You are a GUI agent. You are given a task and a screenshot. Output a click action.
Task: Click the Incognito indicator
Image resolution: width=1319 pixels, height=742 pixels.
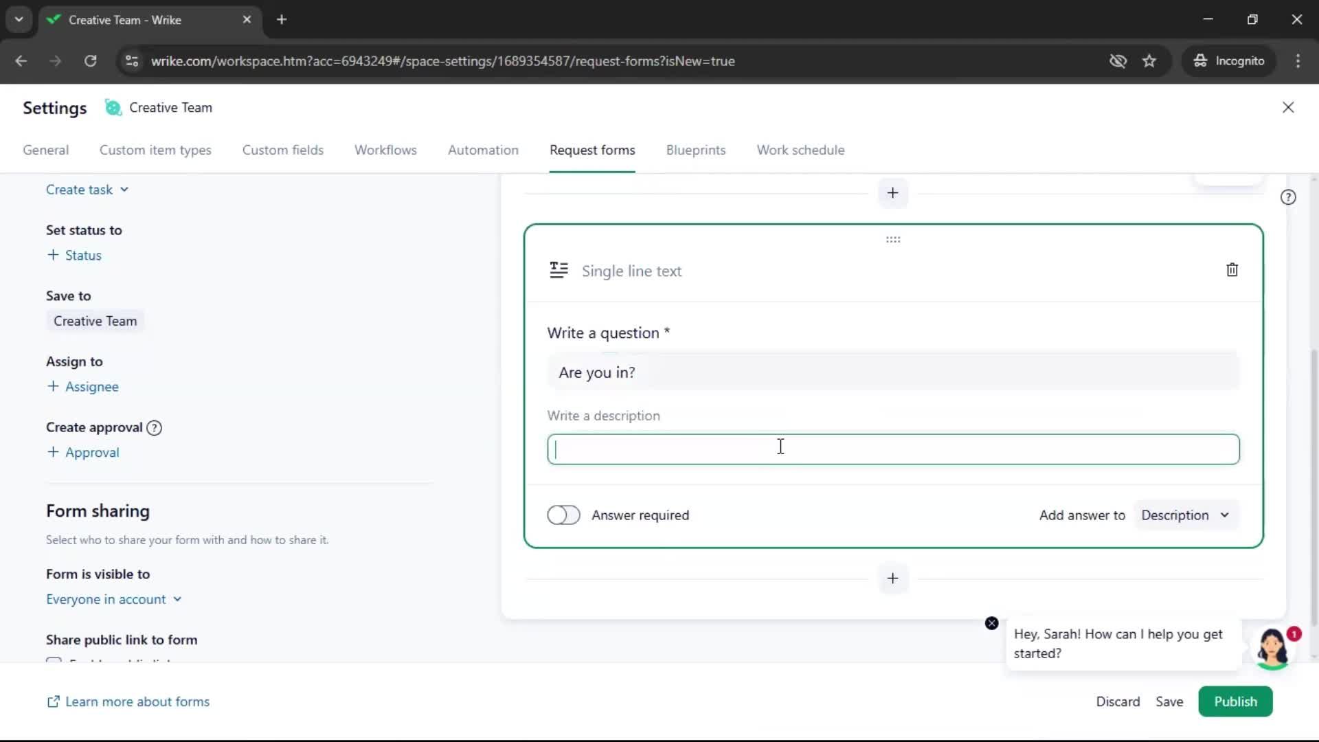[1229, 61]
